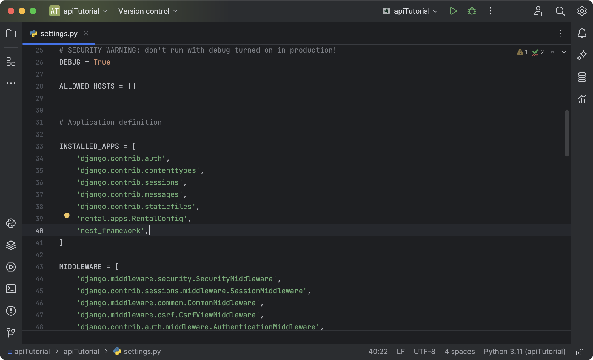The height and width of the screenshot is (360, 593).
Task: Select the settings.py editor tab
Action: tap(59, 34)
